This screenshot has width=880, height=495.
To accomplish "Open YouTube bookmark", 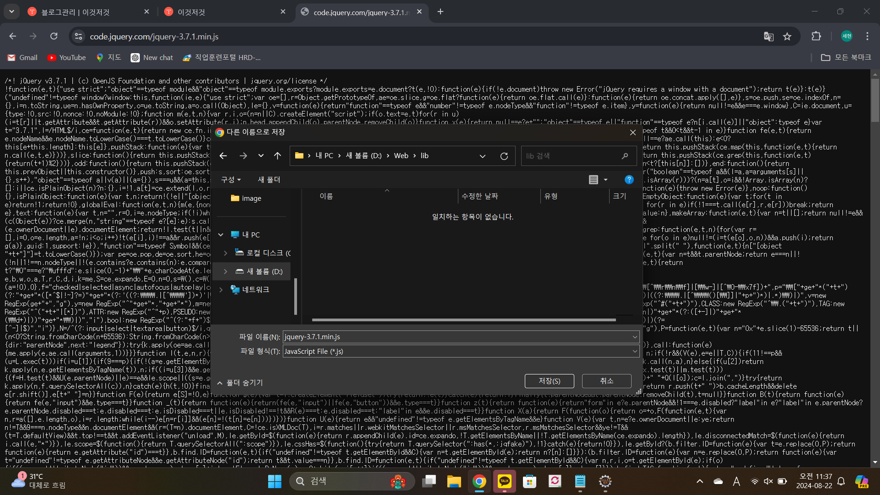I will (x=66, y=58).
